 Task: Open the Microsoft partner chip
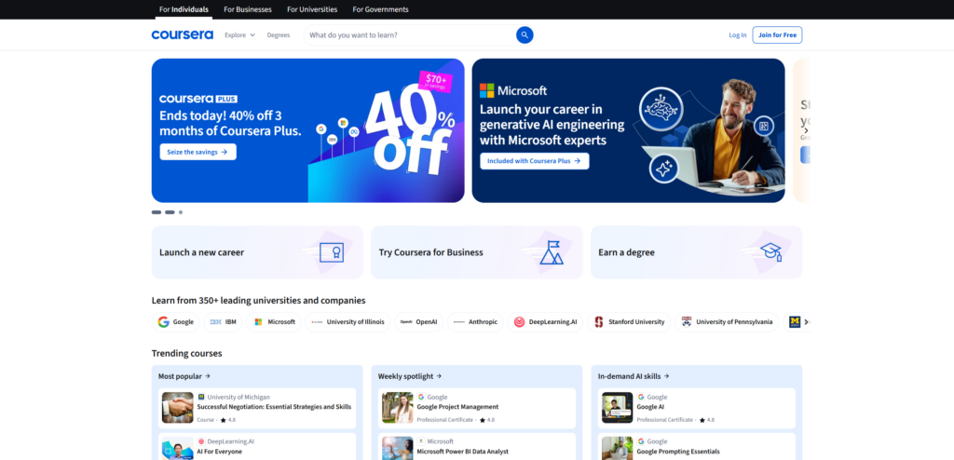coord(275,322)
